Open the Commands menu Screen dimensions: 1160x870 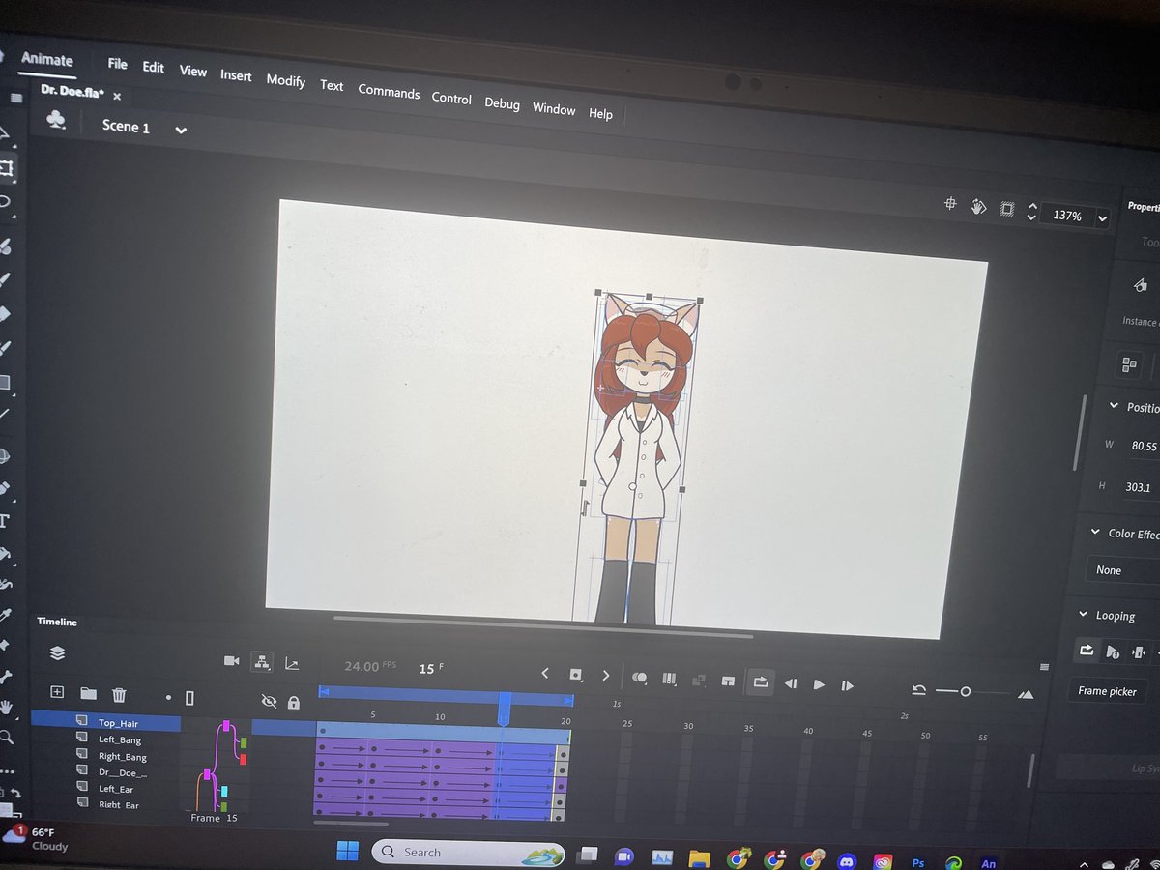pos(389,92)
